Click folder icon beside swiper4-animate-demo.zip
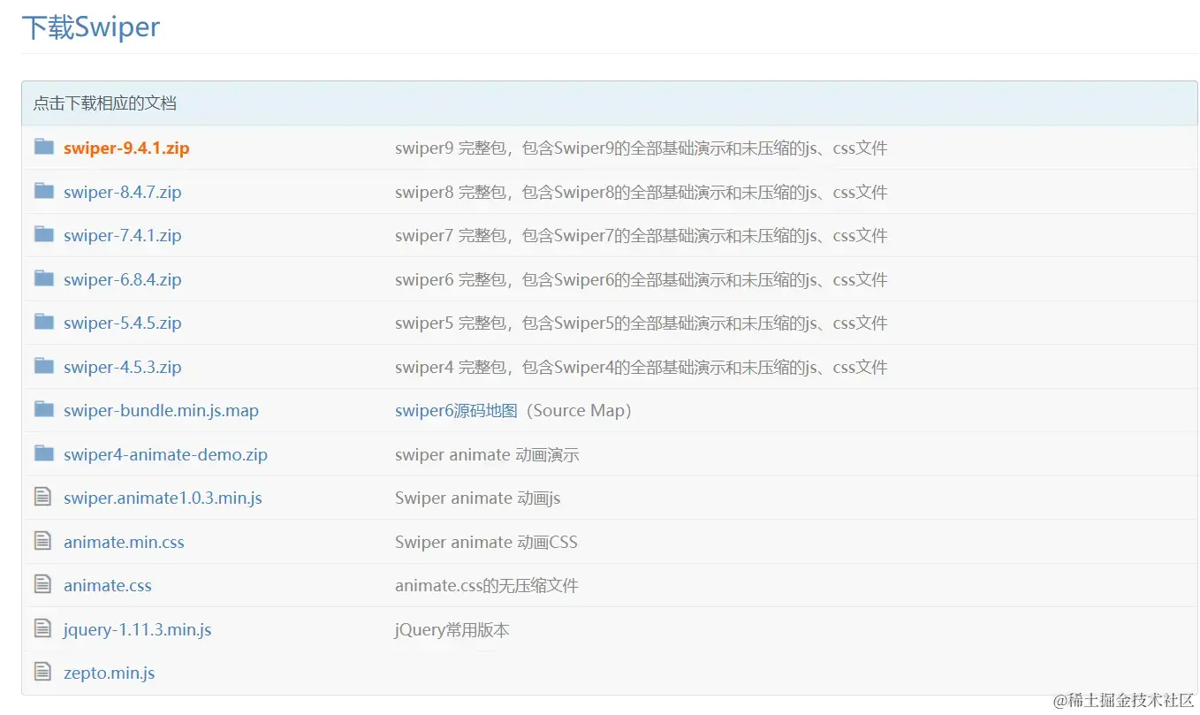 click(44, 453)
